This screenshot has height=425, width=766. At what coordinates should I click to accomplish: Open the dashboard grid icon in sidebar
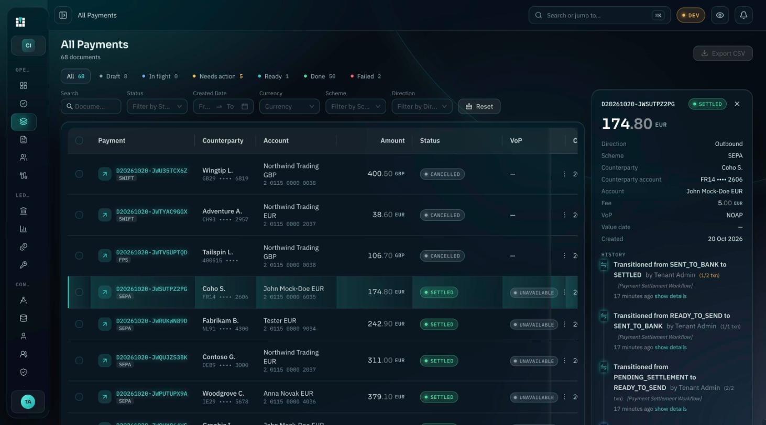[24, 86]
